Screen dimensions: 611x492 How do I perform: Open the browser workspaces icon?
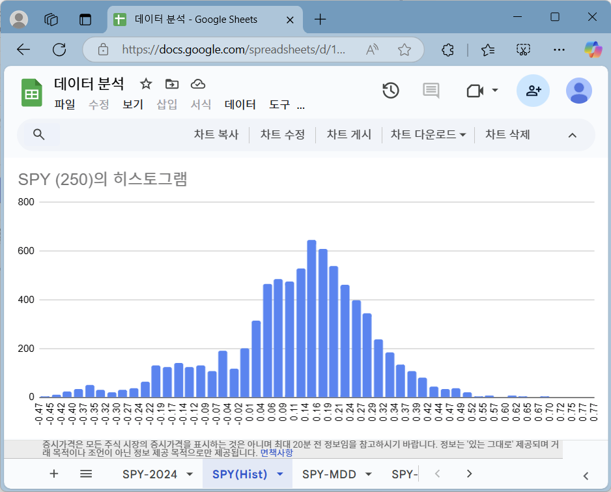(x=51, y=19)
